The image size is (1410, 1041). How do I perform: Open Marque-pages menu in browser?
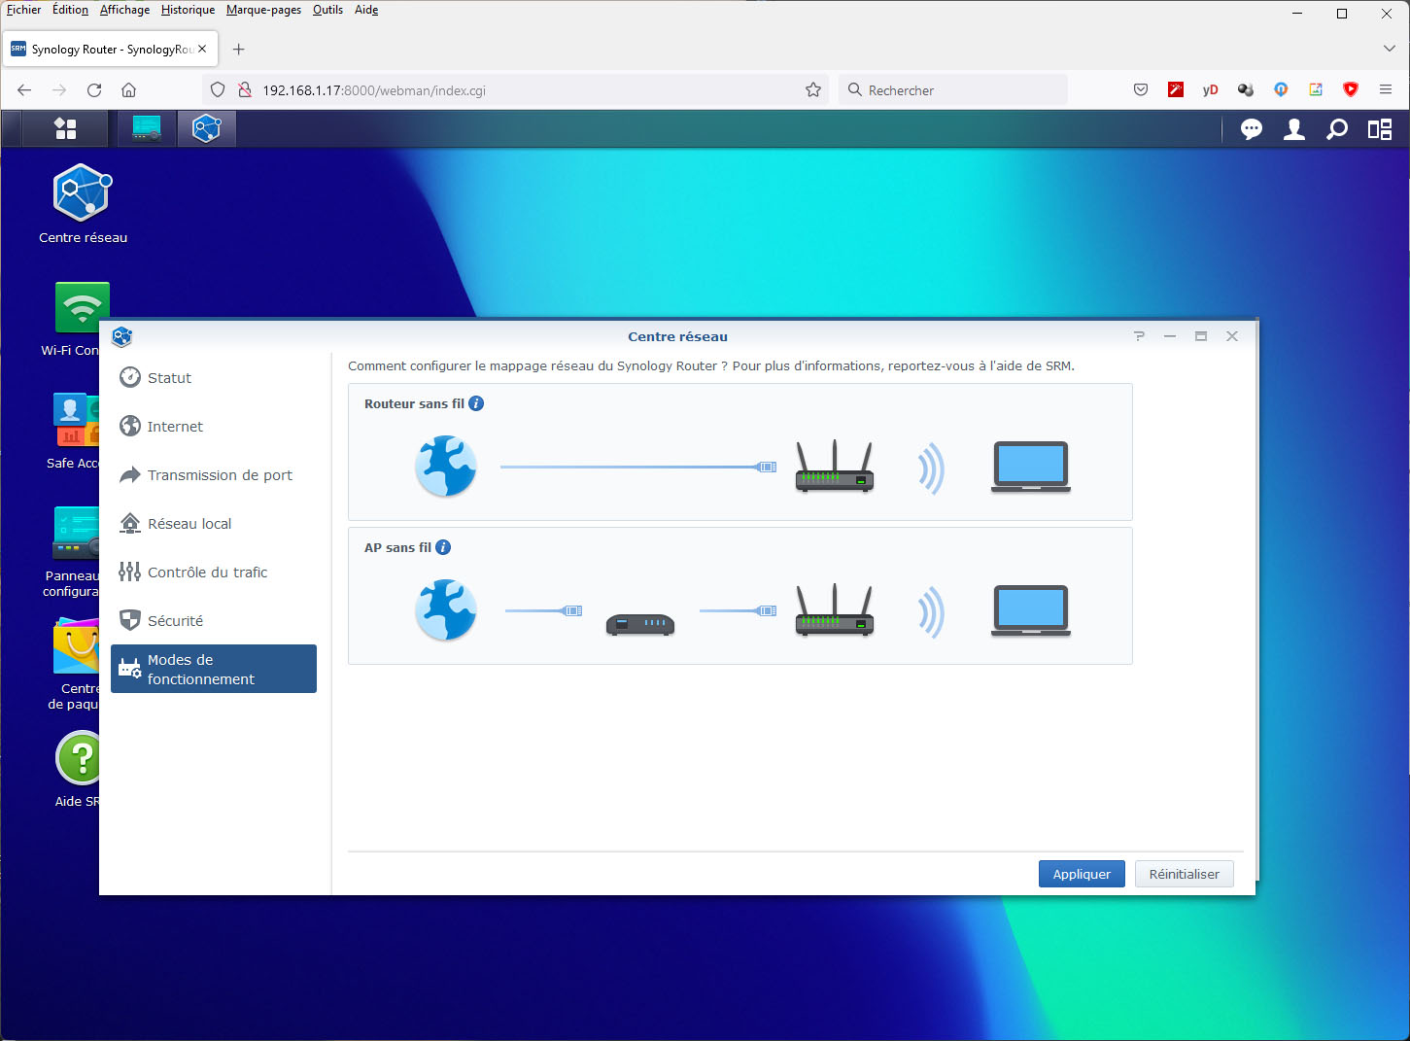pyautogui.click(x=263, y=10)
